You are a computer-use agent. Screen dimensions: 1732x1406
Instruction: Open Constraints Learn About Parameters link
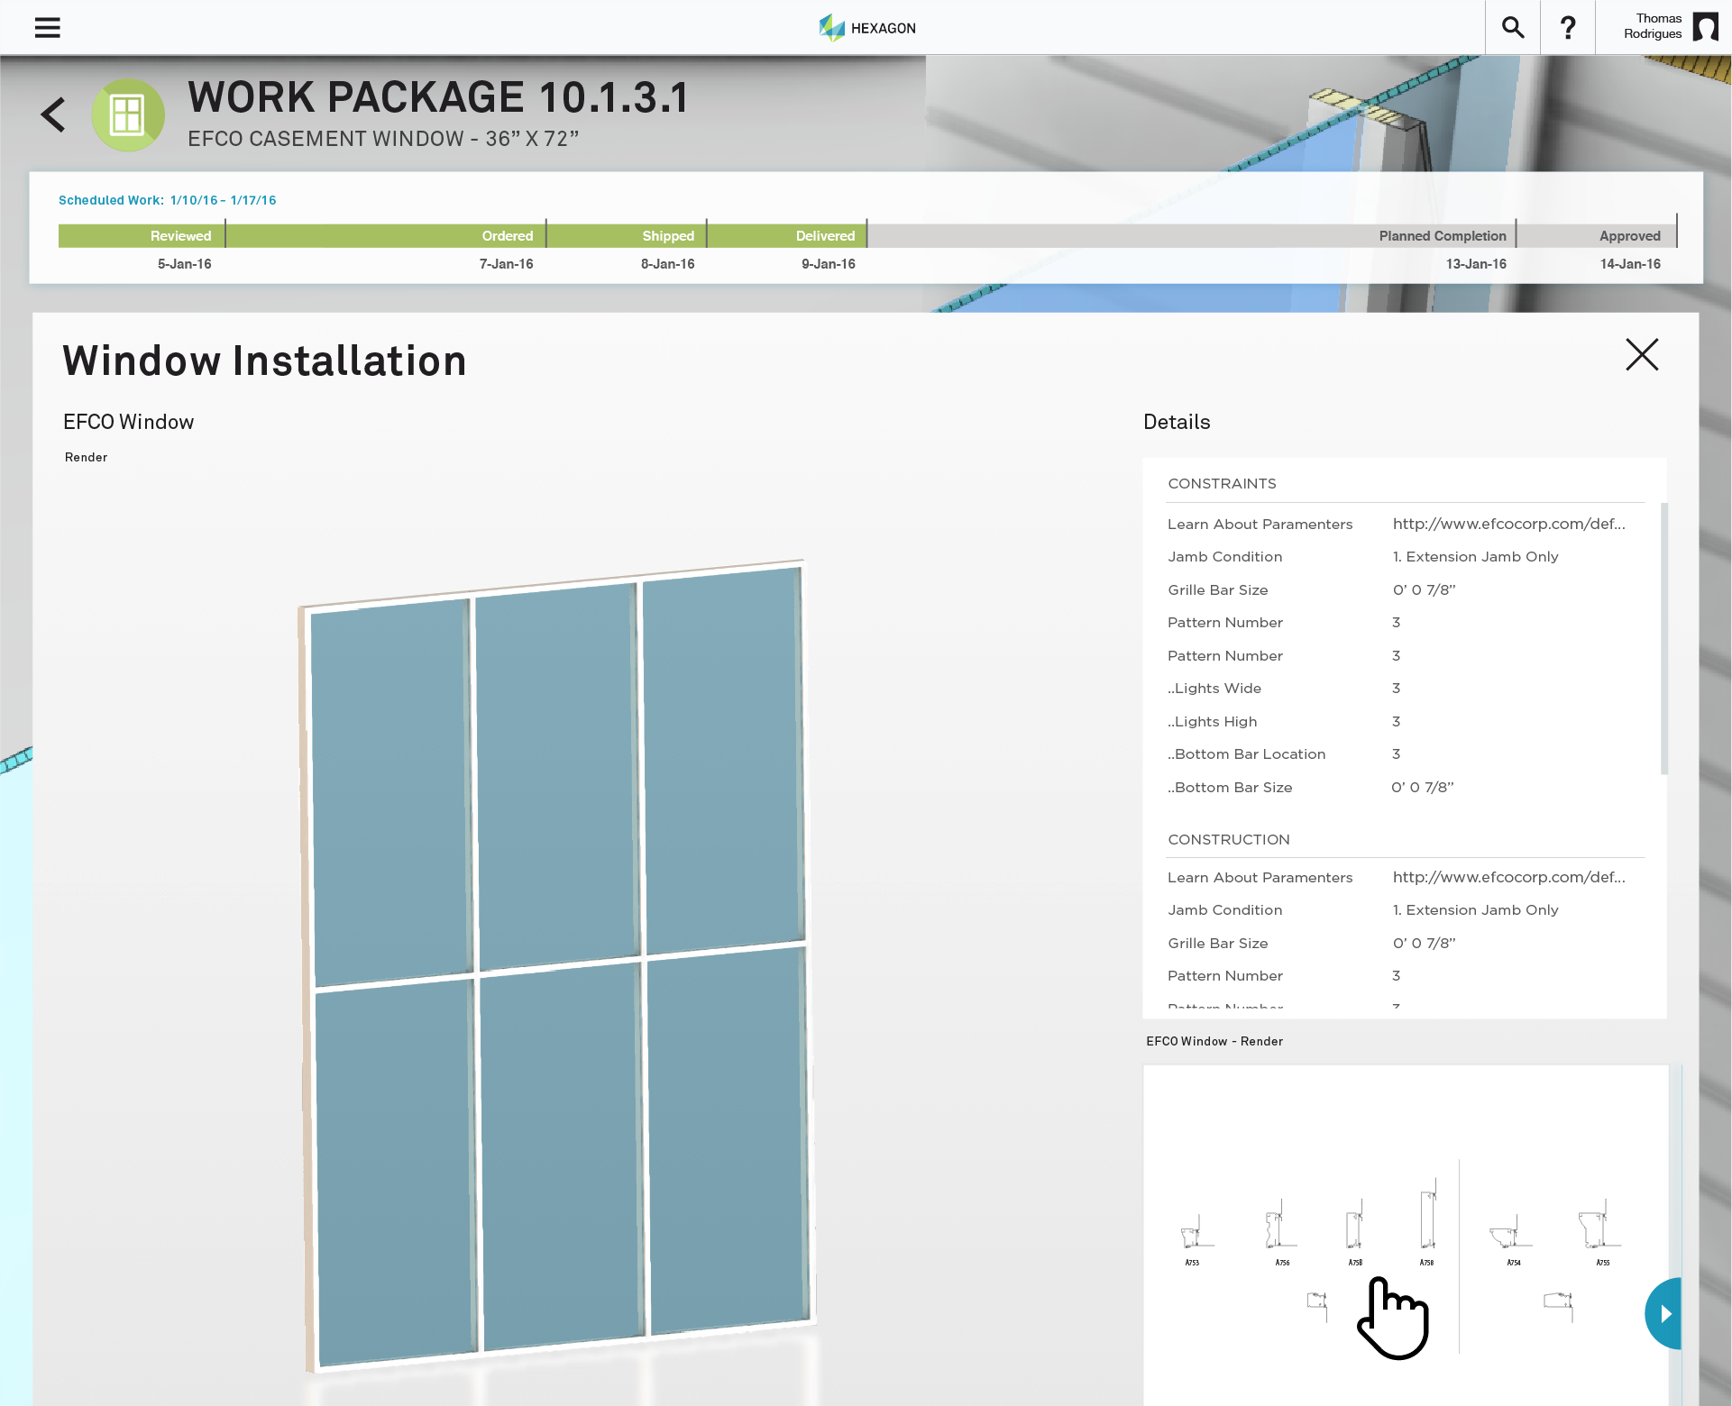(x=1508, y=524)
